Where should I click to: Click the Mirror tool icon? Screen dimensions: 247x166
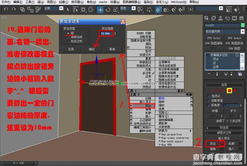click(x=228, y=10)
